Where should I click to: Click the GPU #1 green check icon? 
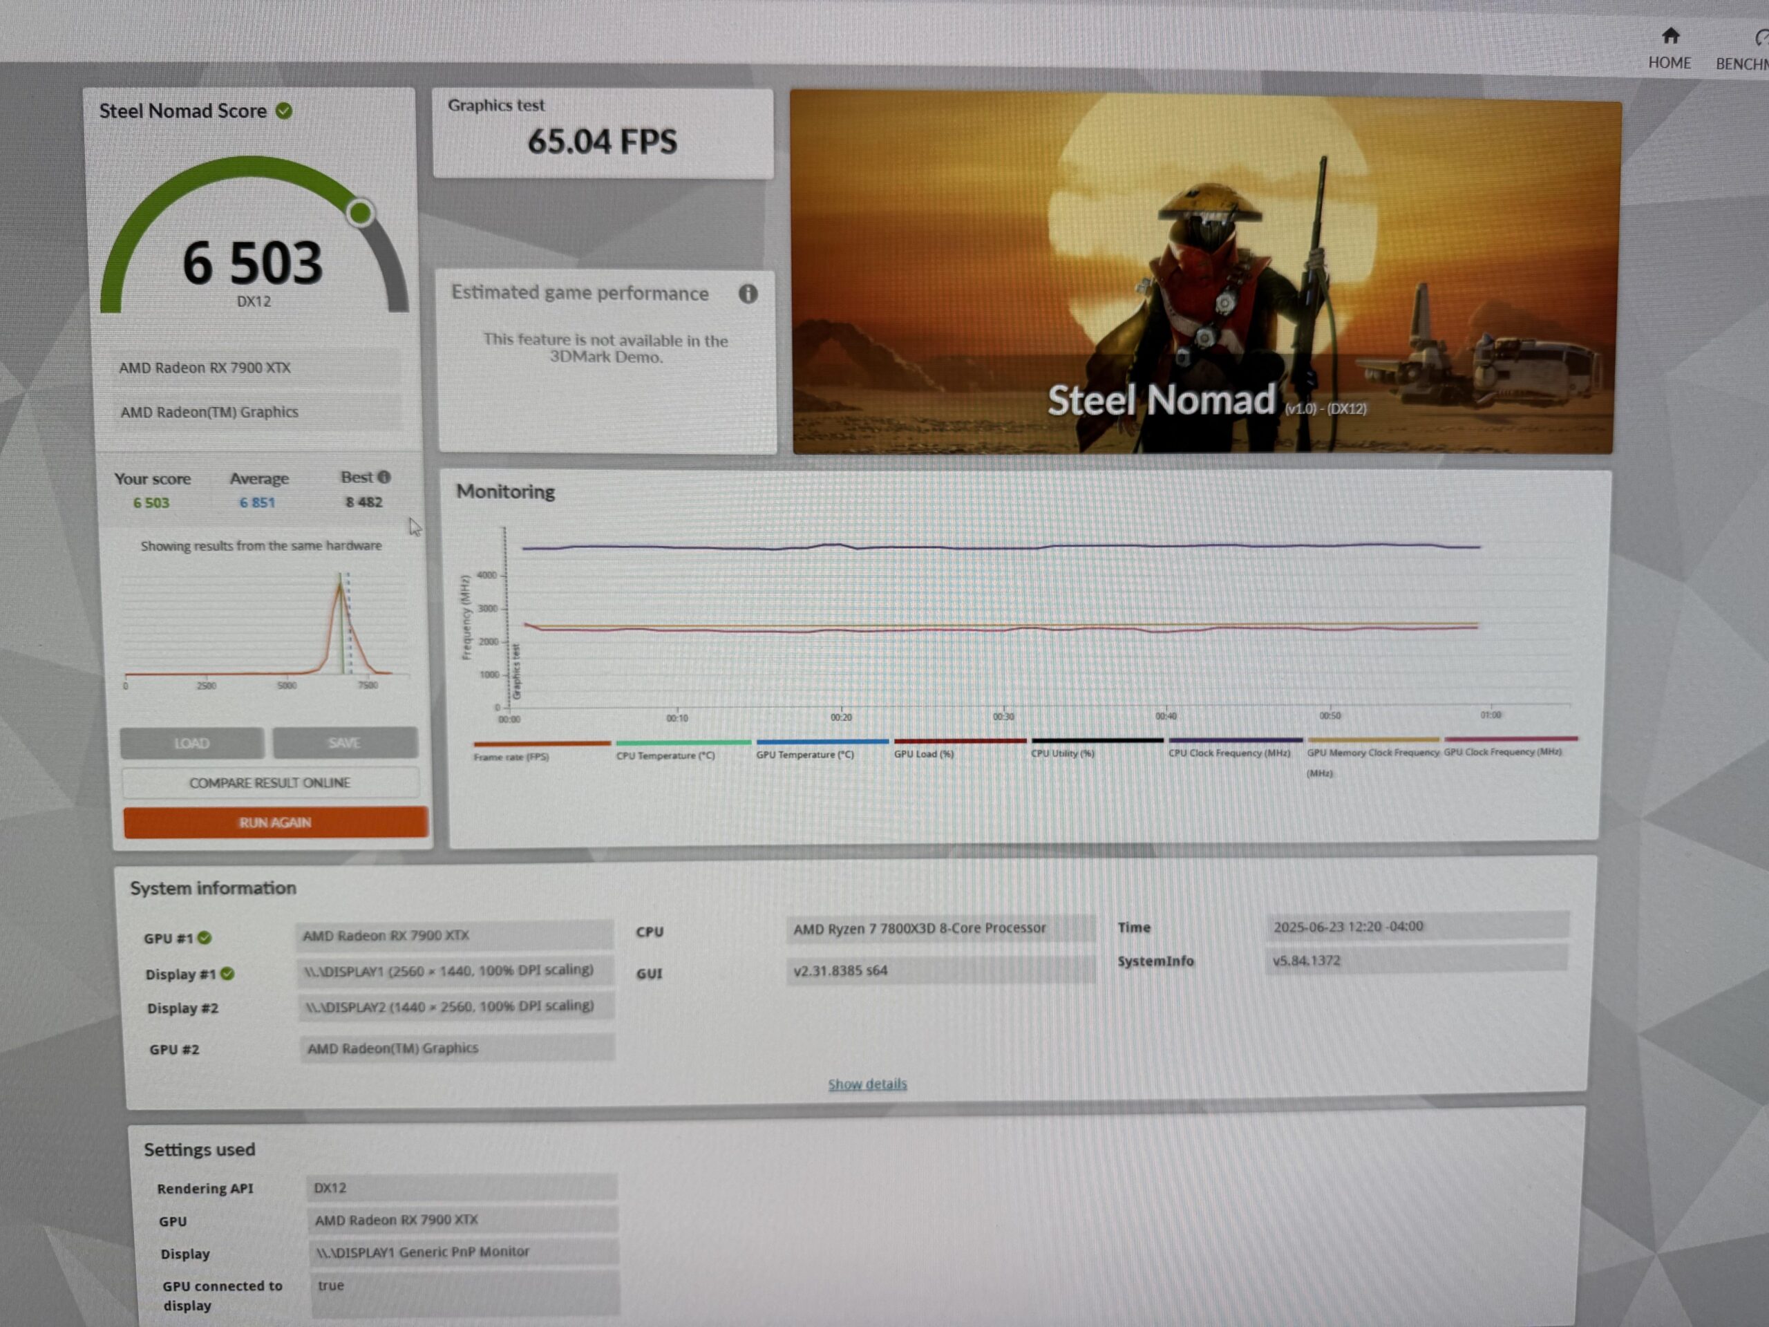coord(205,937)
